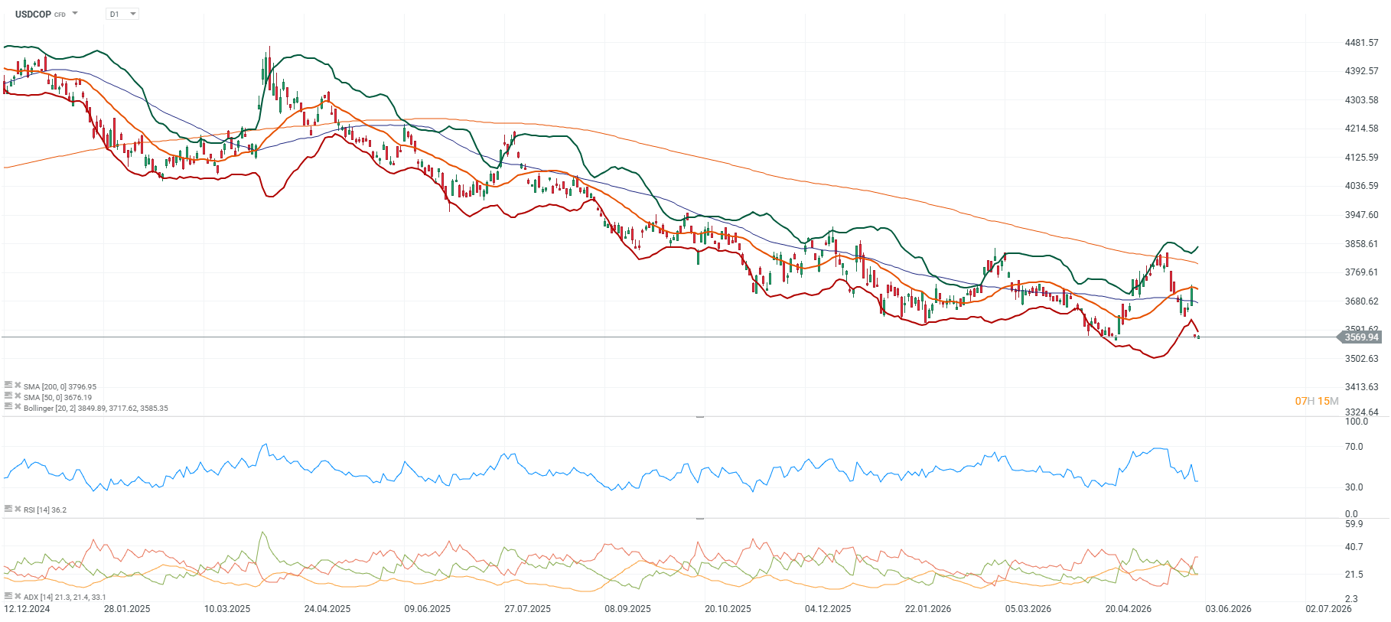Viewport: 1391px width, 622px height.
Task: Click the 24.04.2025 date axis label
Action: 327,609
